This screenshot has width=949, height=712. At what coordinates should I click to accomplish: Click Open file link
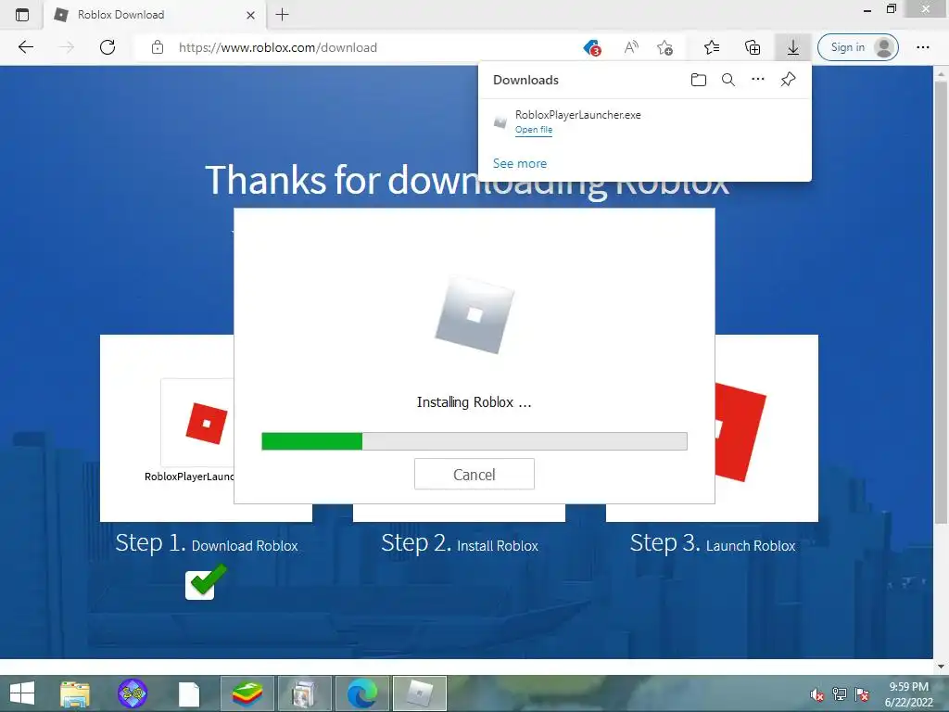point(534,130)
